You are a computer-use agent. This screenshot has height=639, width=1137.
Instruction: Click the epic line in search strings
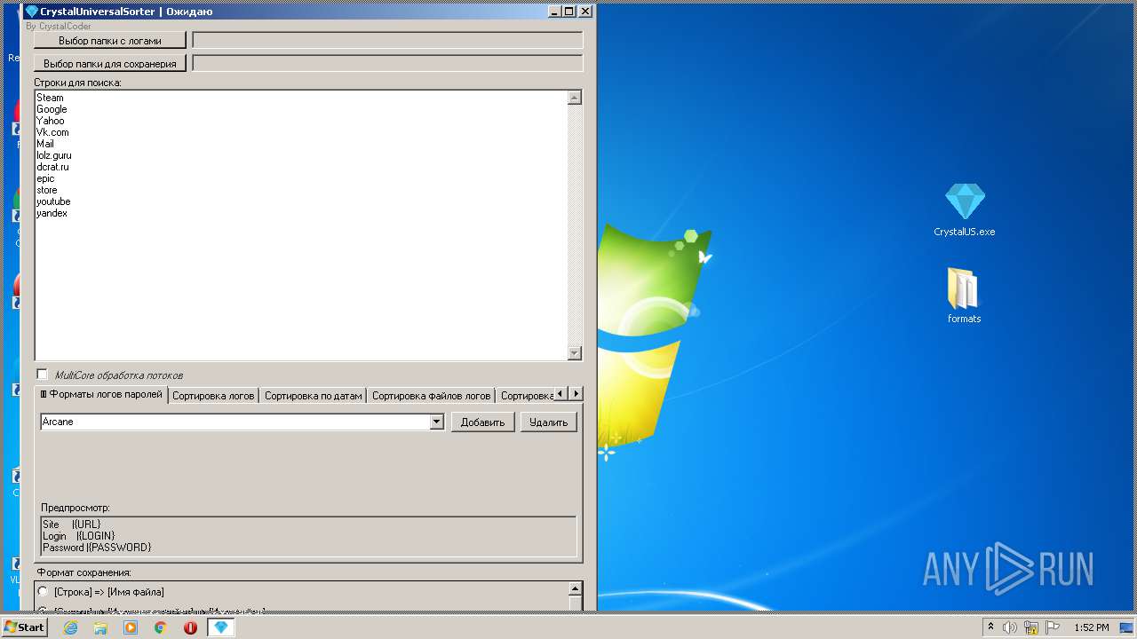click(x=45, y=178)
